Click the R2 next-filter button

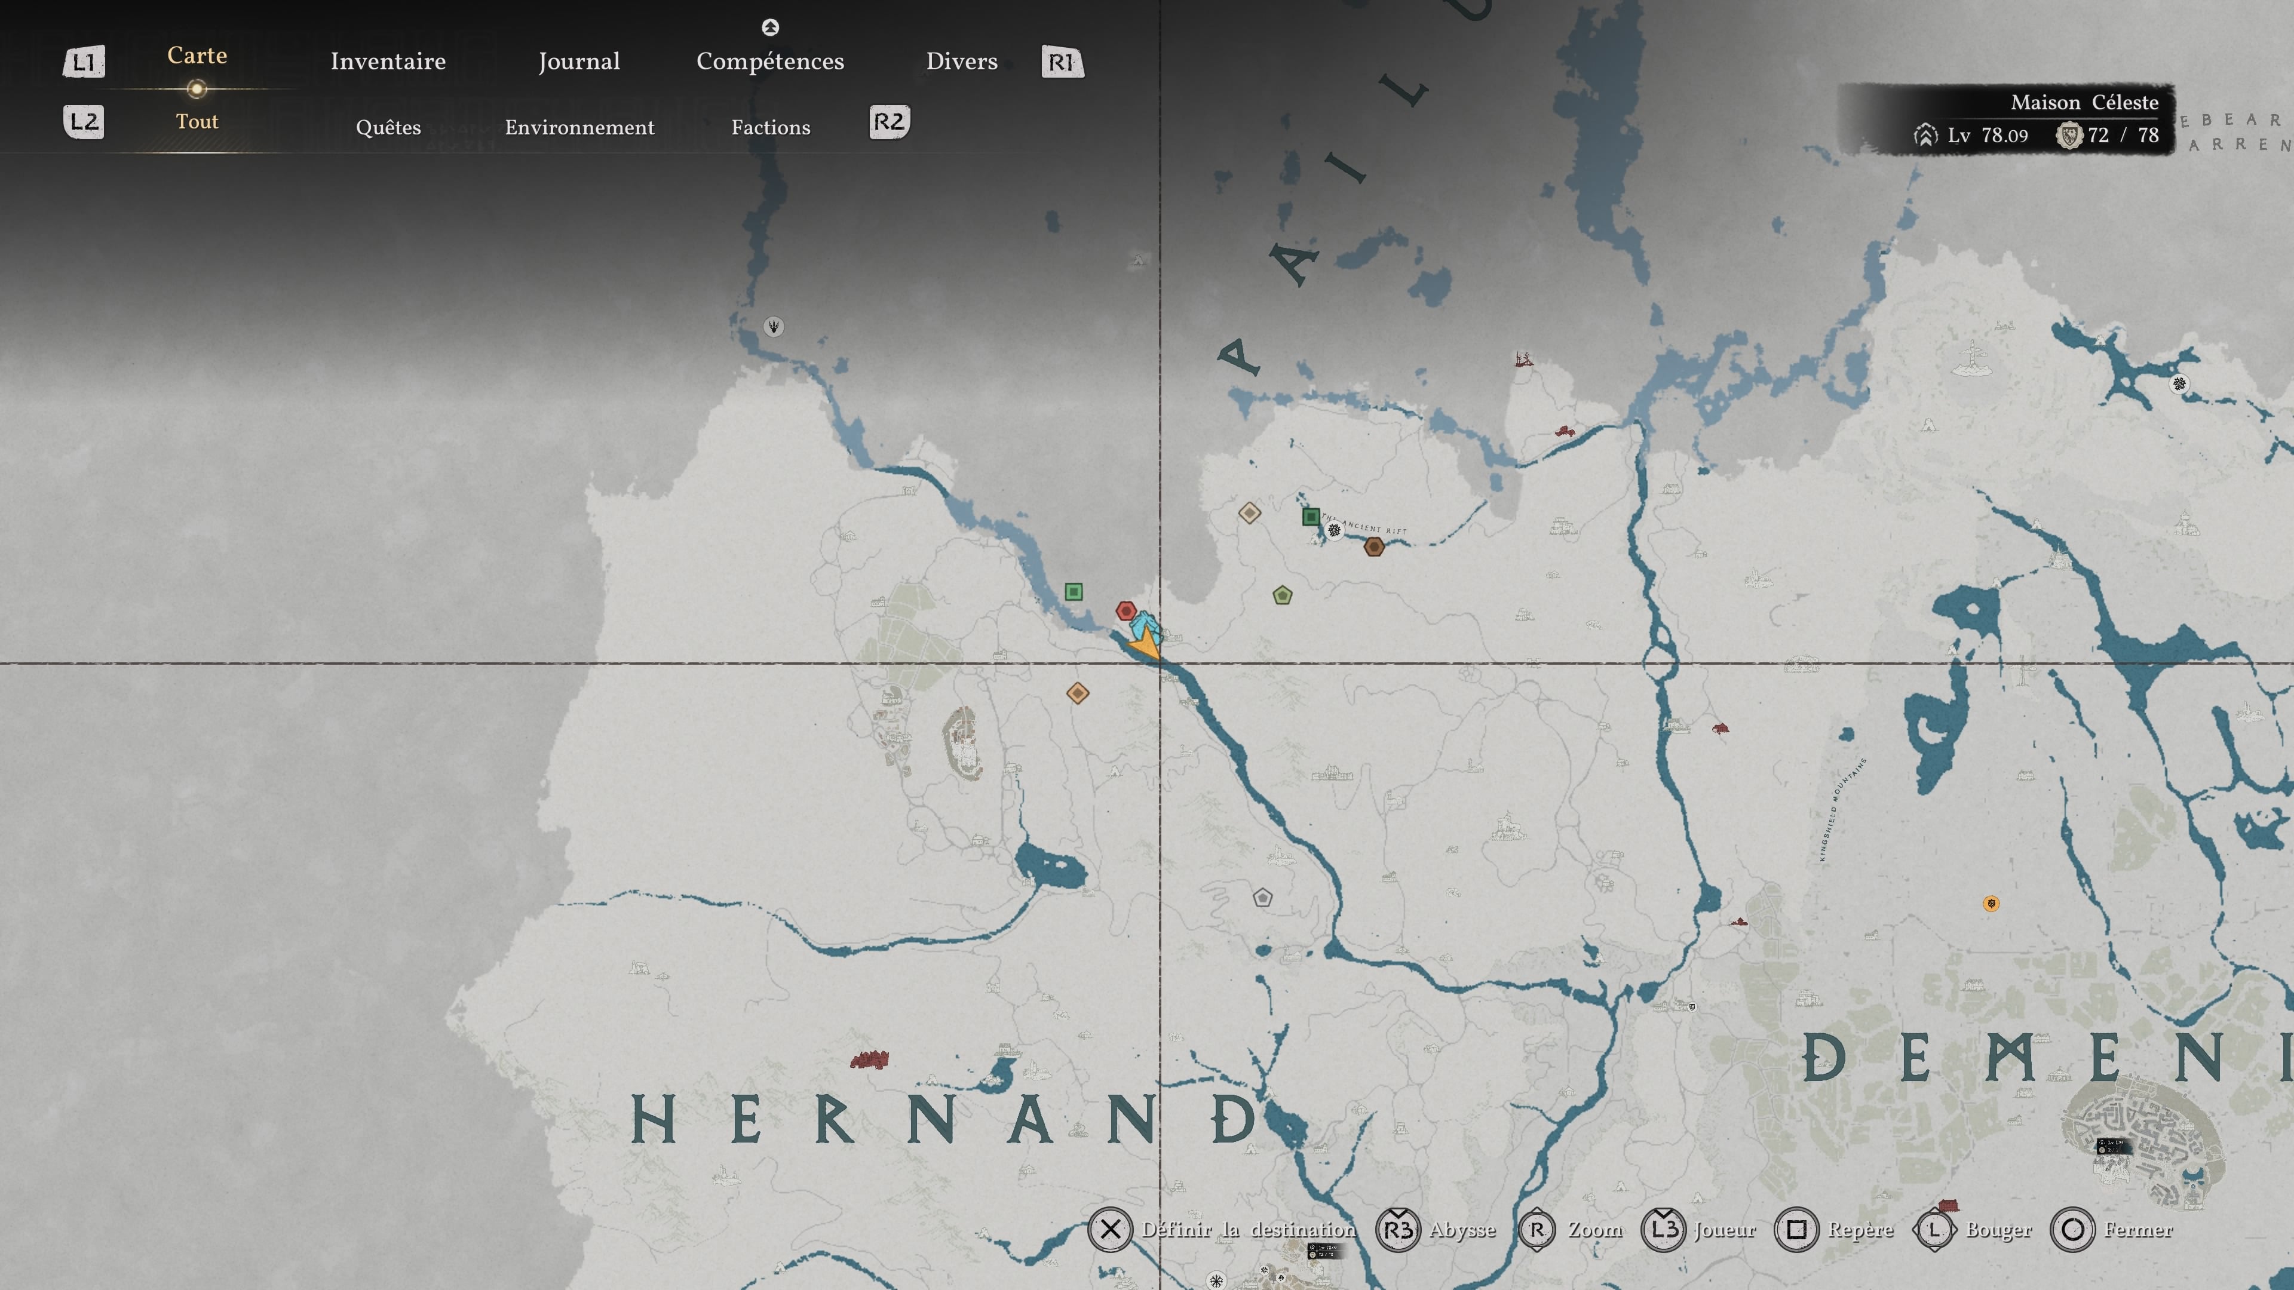click(x=889, y=122)
